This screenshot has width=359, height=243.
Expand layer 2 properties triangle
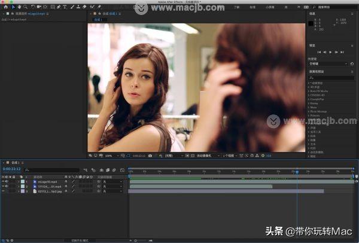click(x=19, y=186)
